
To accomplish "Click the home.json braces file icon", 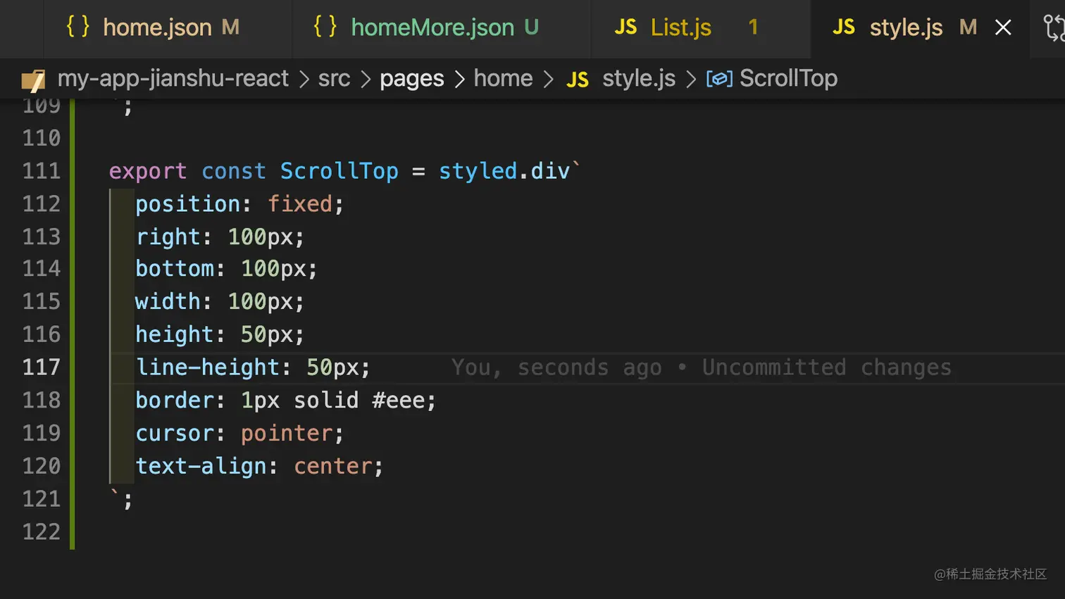I will coord(78,27).
